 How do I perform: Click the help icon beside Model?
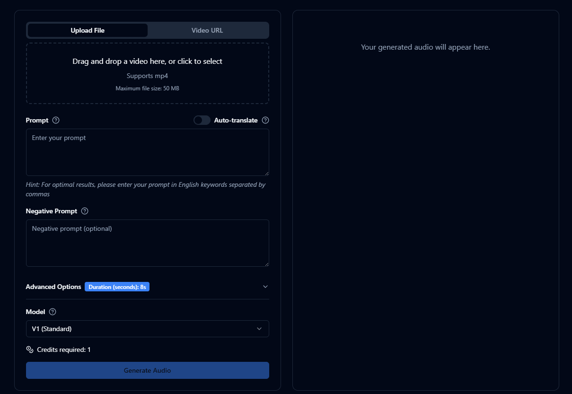point(53,312)
